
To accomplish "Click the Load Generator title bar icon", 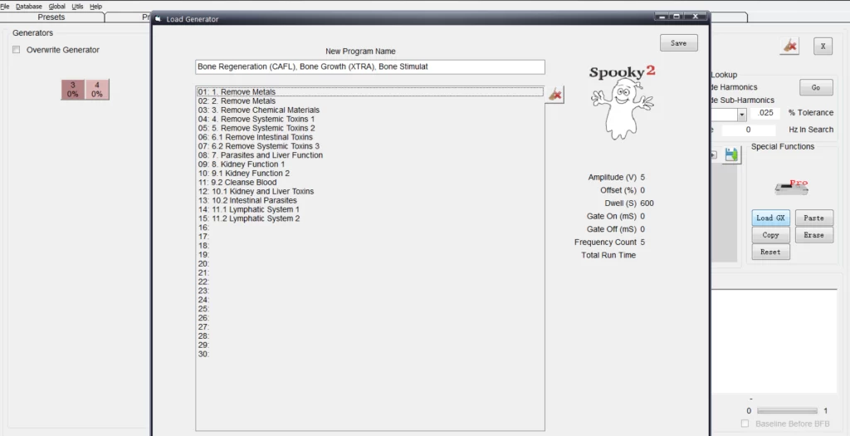I will coord(159,18).
